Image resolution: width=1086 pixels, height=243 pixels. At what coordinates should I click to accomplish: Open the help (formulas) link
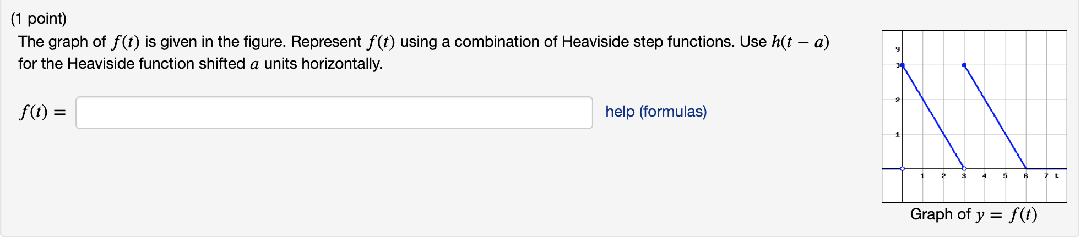tap(656, 112)
